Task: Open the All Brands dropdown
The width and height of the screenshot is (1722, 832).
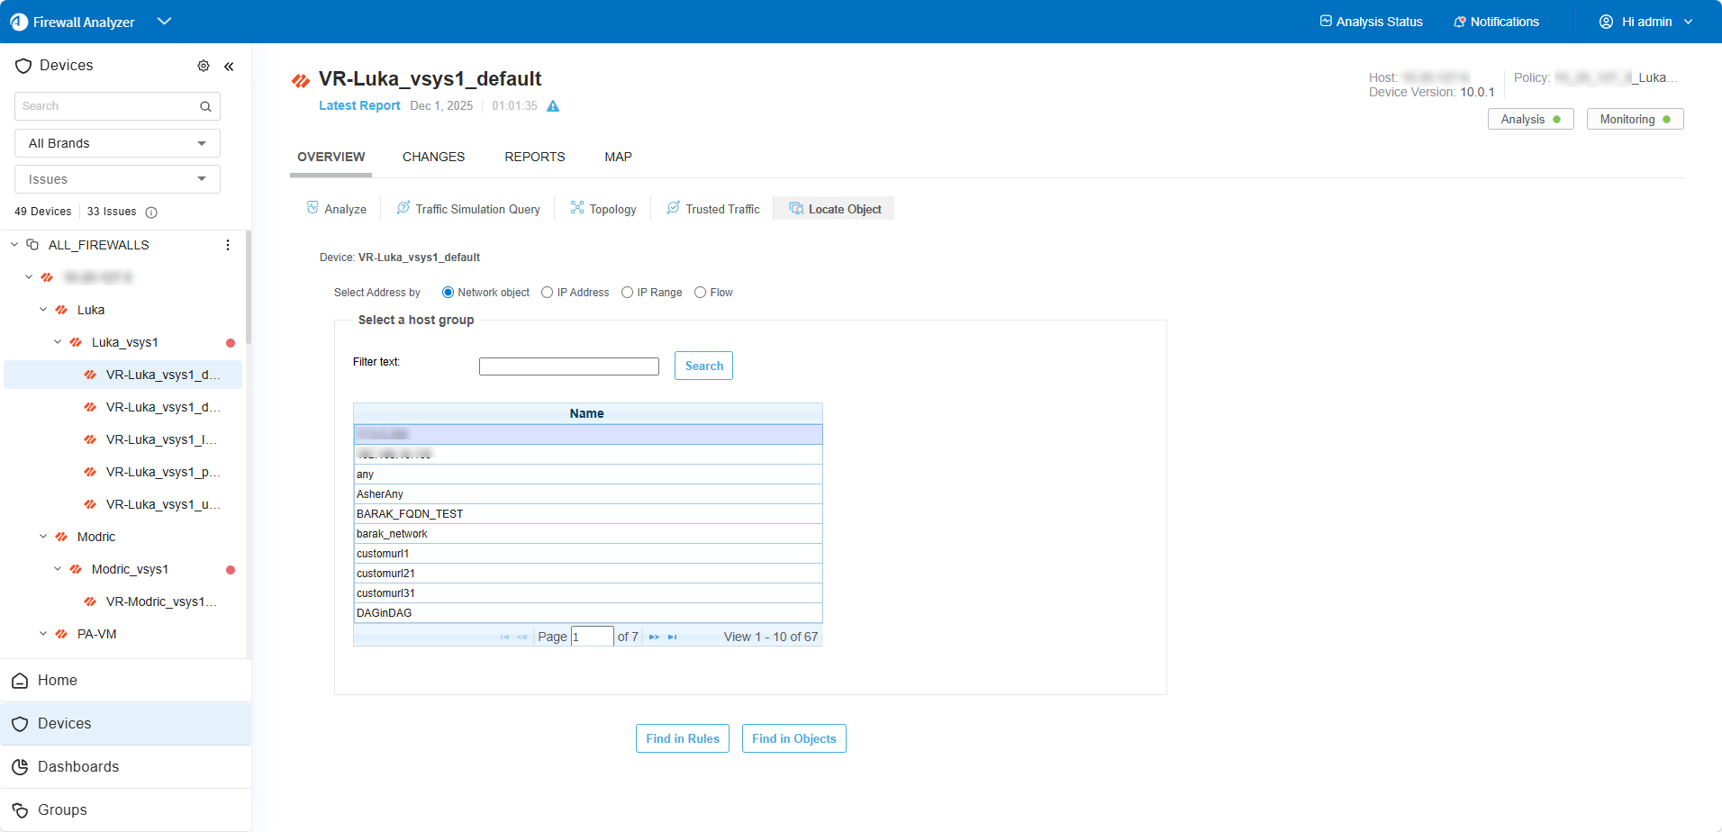Action: point(117,143)
